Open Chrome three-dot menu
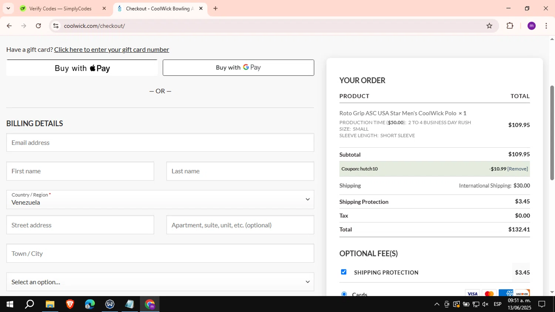 [x=546, y=26]
